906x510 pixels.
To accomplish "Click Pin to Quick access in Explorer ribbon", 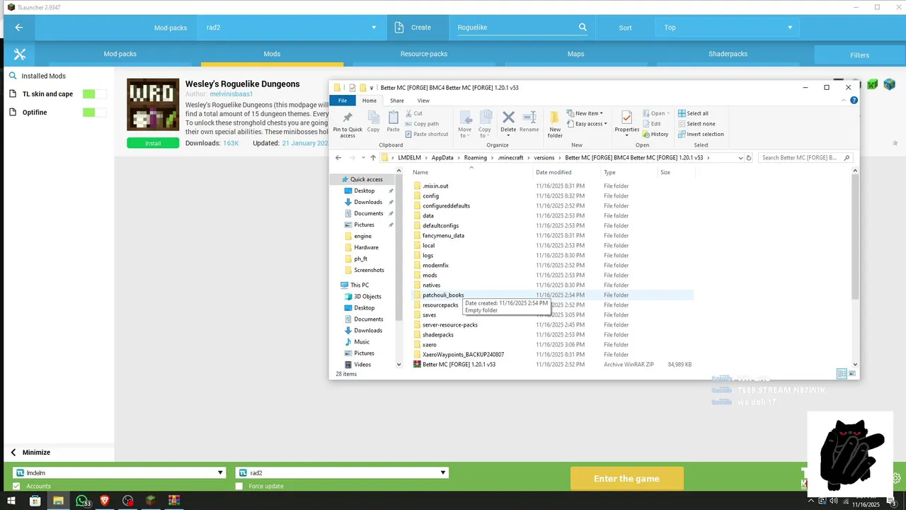I will [348, 124].
